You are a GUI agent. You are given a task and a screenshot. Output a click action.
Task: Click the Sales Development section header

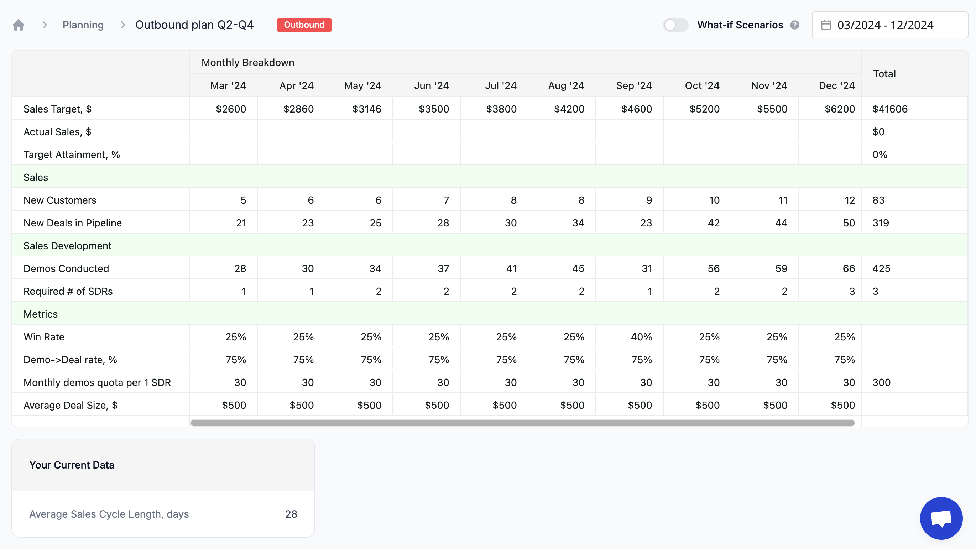click(67, 246)
